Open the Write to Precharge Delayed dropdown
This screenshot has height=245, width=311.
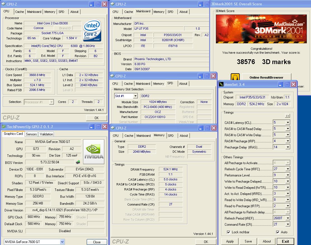[x=288, y=181]
